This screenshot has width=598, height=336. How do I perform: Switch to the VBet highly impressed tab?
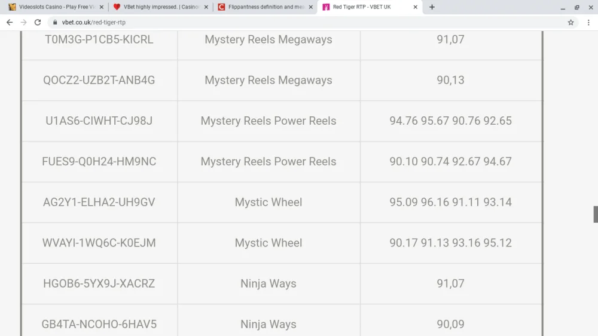(160, 7)
